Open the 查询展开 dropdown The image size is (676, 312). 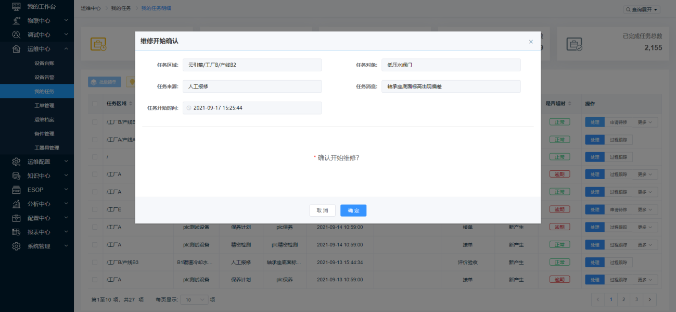(642, 9)
